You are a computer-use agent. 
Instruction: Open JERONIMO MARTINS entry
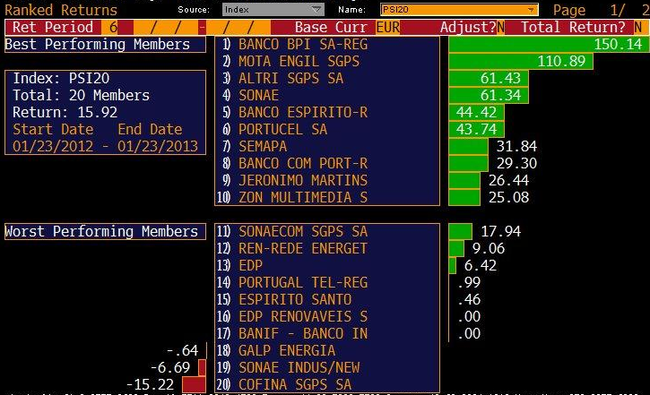327,180
